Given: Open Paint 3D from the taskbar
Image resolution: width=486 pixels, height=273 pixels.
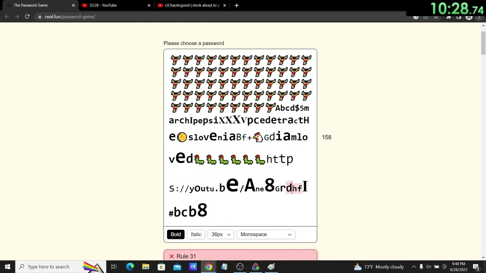Looking at the screenshot, I should click(x=271, y=267).
